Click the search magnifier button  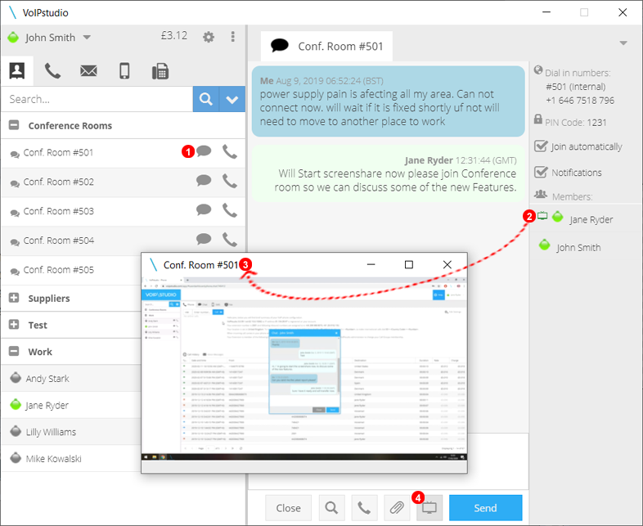click(x=206, y=99)
